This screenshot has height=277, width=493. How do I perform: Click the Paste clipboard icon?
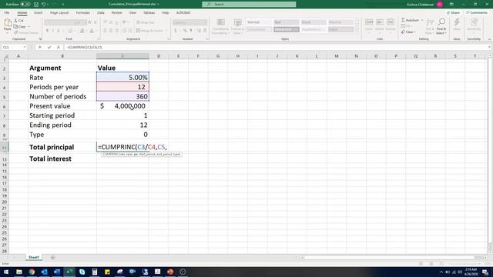coord(8,23)
